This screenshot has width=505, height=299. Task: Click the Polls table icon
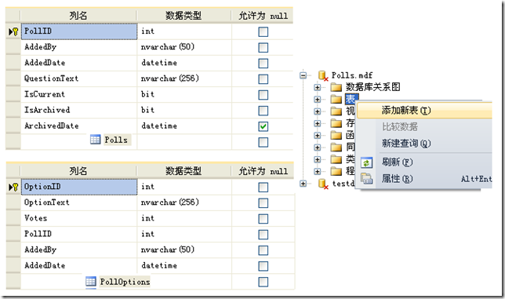click(96, 139)
